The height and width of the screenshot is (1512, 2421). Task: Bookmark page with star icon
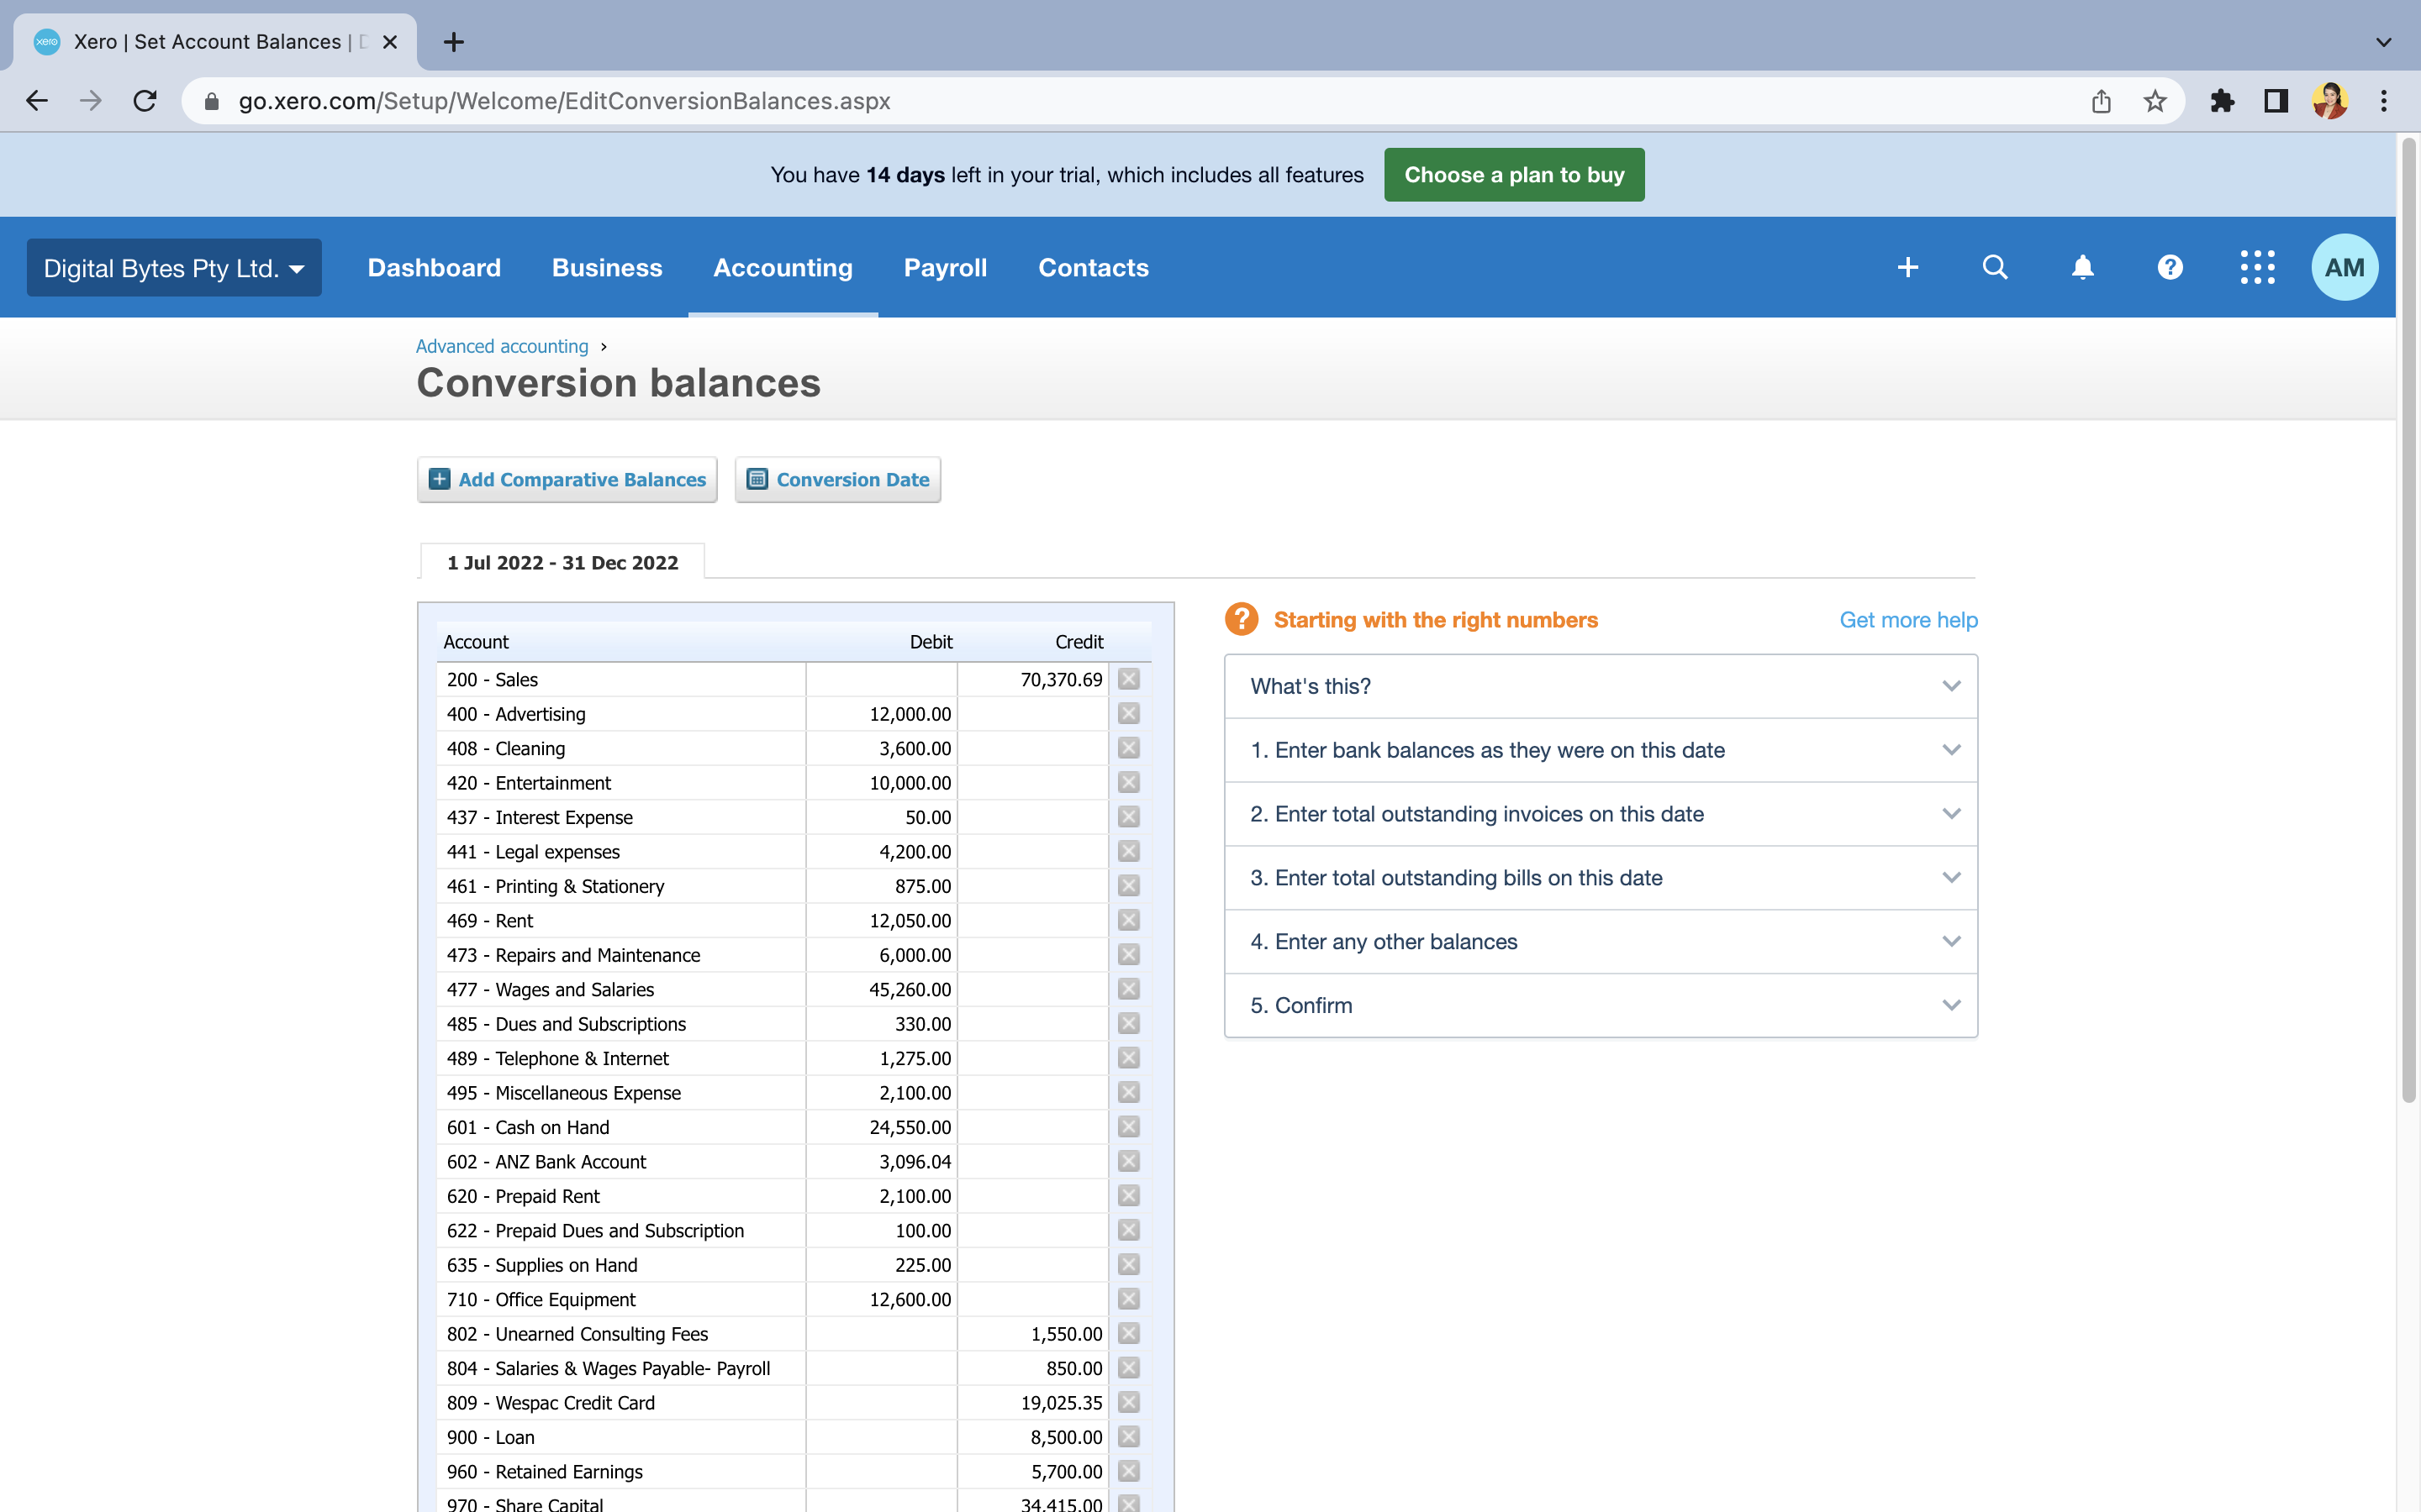[x=2155, y=101]
